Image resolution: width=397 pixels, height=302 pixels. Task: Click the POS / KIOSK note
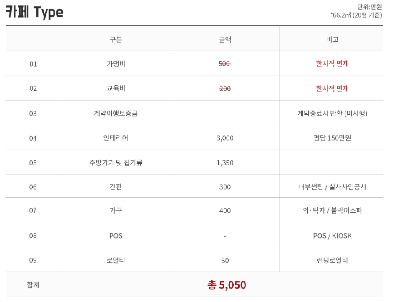point(332,236)
